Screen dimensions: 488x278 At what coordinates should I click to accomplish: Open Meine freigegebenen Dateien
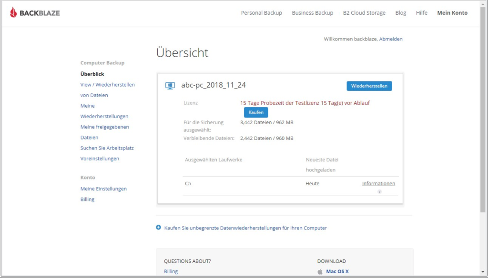pos(104,132)
